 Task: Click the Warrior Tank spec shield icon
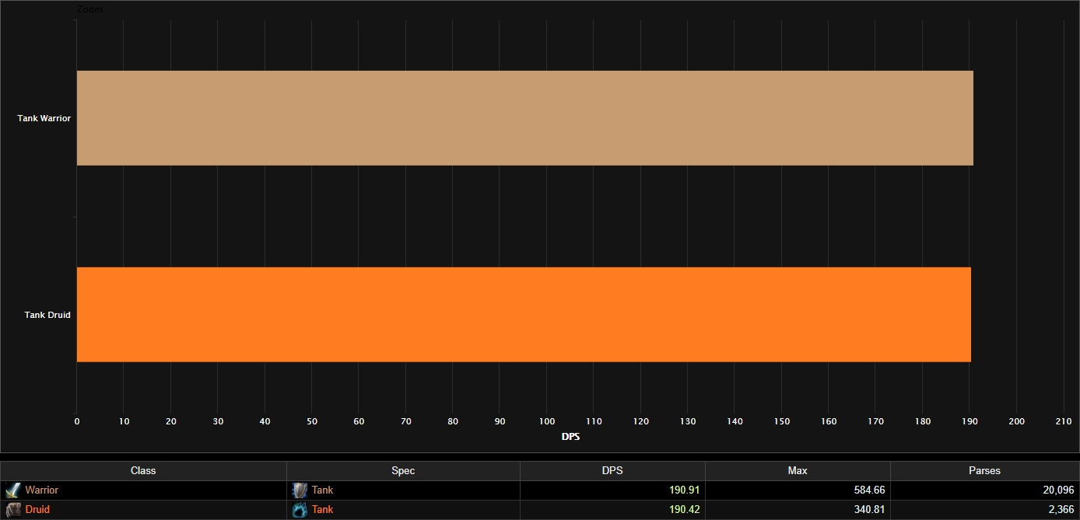(x=300, y=490)
